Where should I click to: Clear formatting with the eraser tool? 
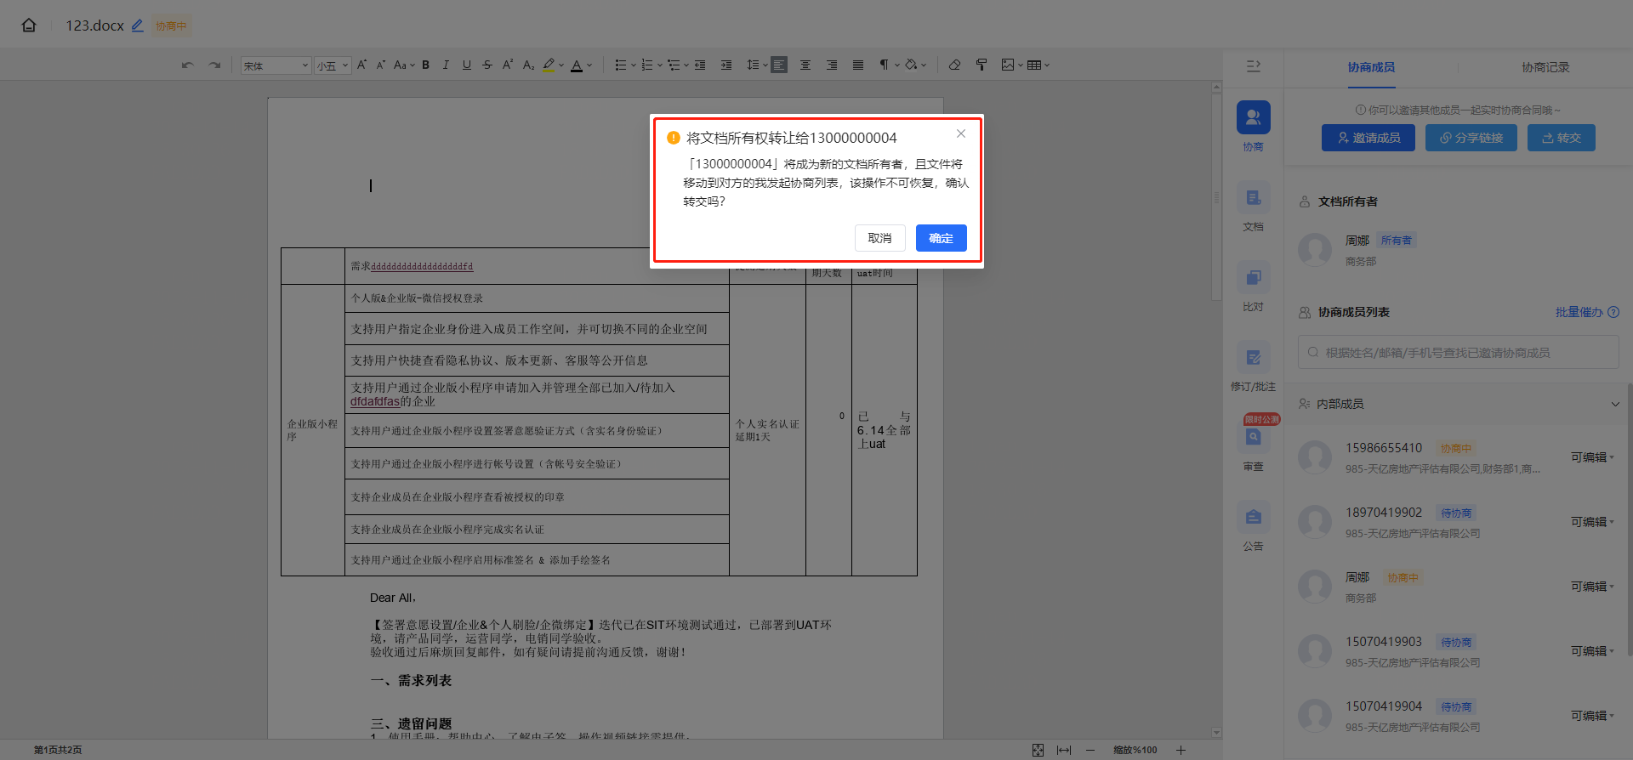tap(954, 65)
